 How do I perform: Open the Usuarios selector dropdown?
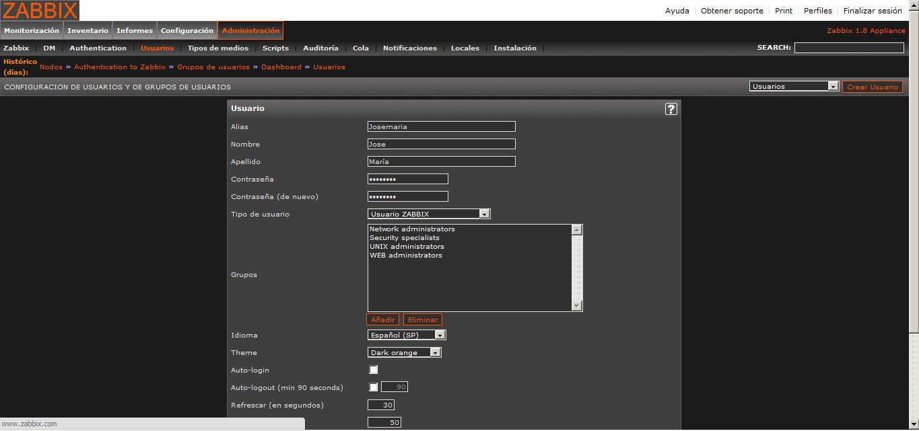[794, 87]
